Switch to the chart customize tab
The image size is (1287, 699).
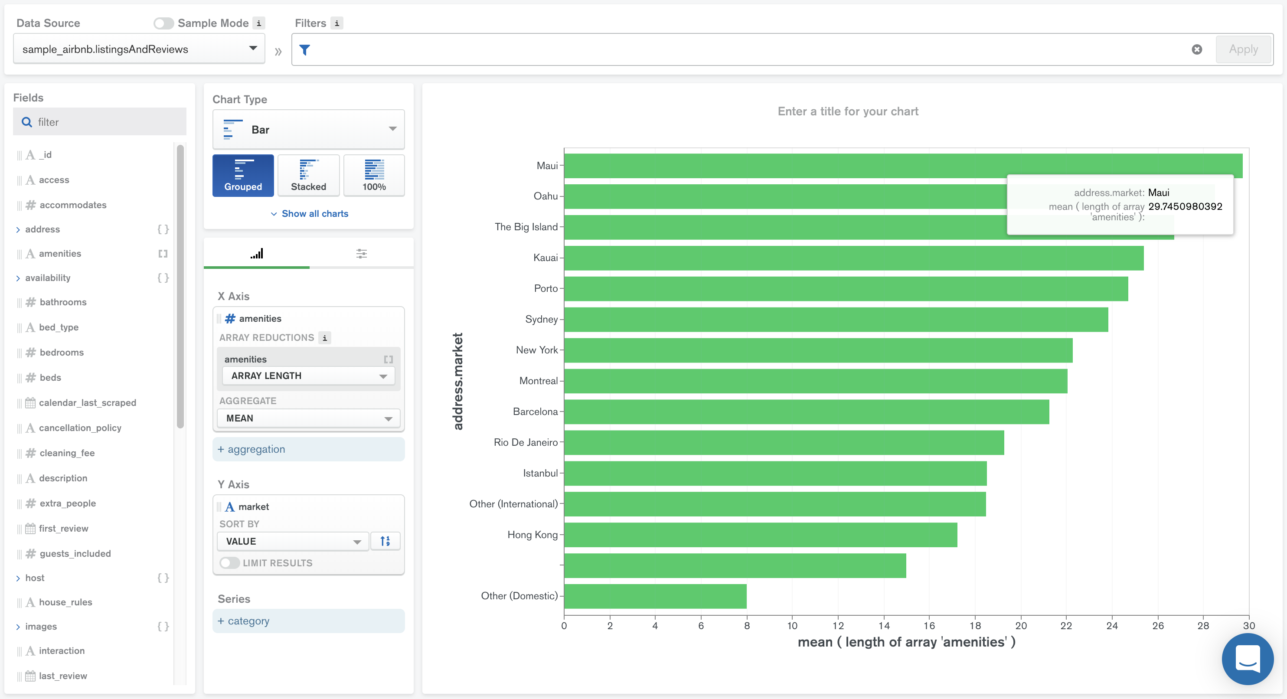pos(361,254)
